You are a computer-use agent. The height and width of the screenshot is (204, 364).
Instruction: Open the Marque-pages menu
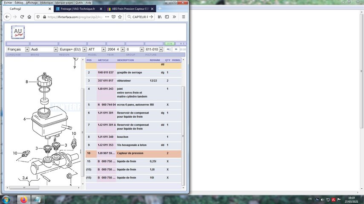[x=64, y=3]
